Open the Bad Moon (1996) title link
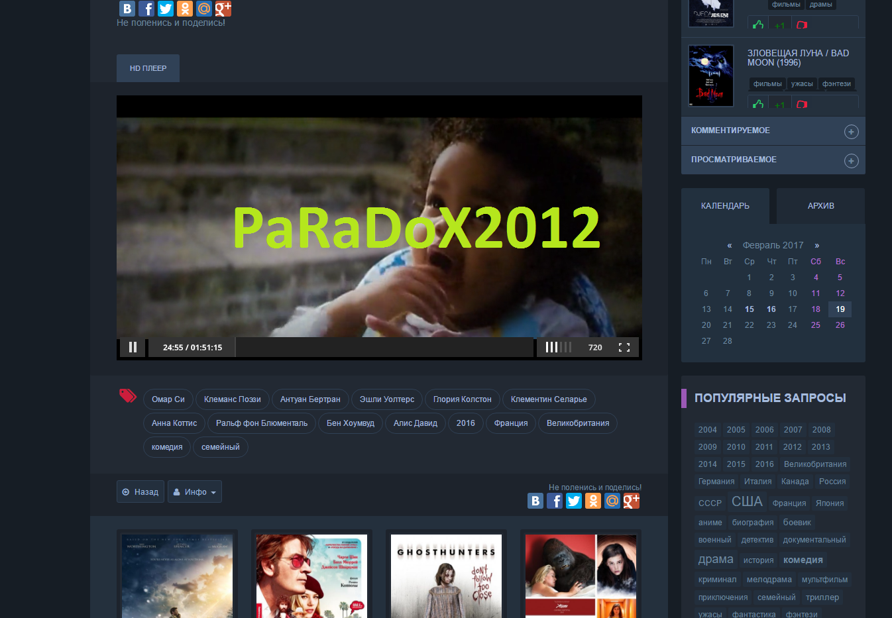 click(798, 58)
